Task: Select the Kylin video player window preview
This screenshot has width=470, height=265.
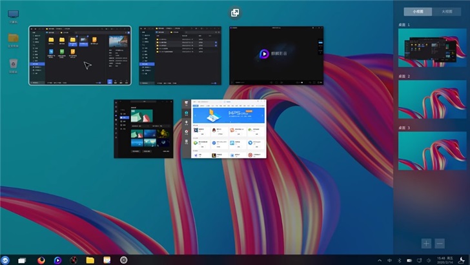Action: tap(276, 55)
